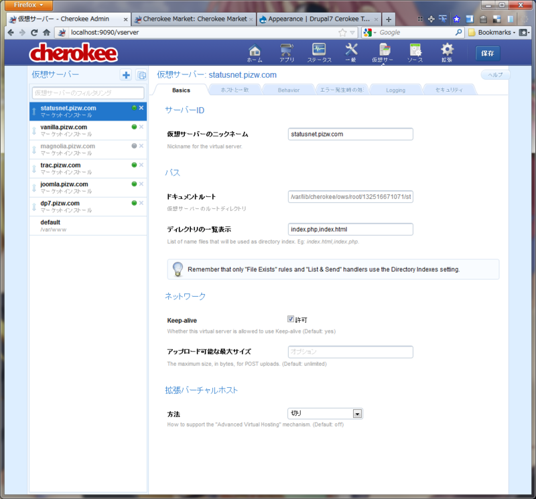Switch to the エラー発生時の処 tab
The width and height of the screenshot is (536, 499).
pyautogui.click(x=342, y=90)
